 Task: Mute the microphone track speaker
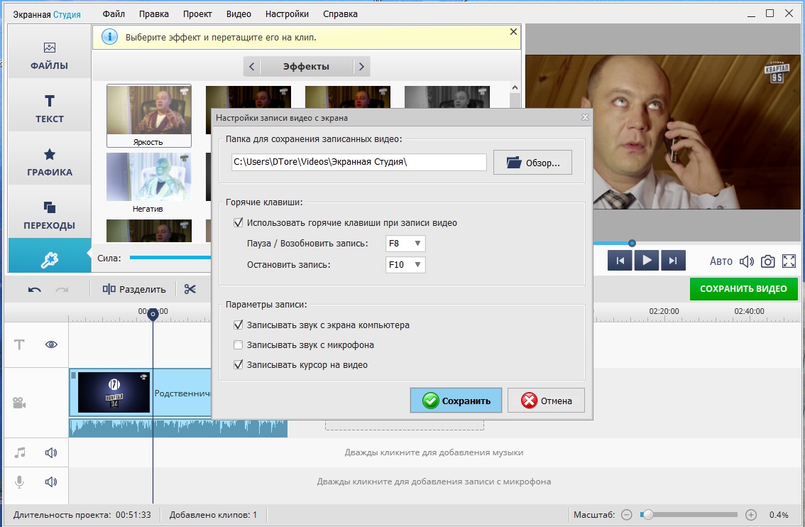[51, 482]
